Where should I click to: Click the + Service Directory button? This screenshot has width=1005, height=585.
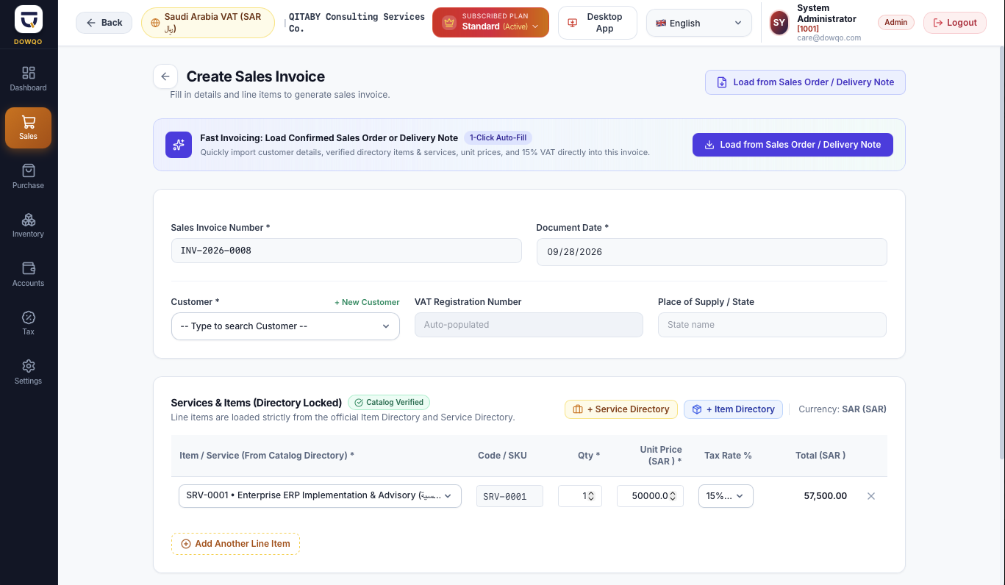click(x=621, y=409)
